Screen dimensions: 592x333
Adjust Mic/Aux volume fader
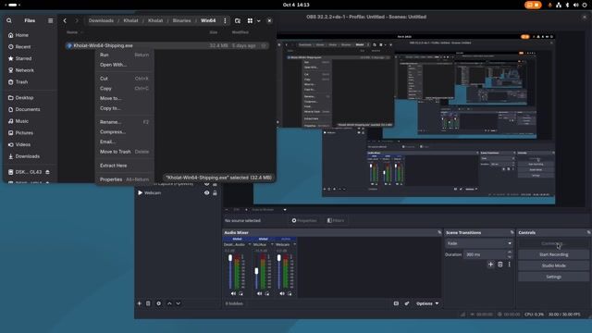tap(257, 271)
